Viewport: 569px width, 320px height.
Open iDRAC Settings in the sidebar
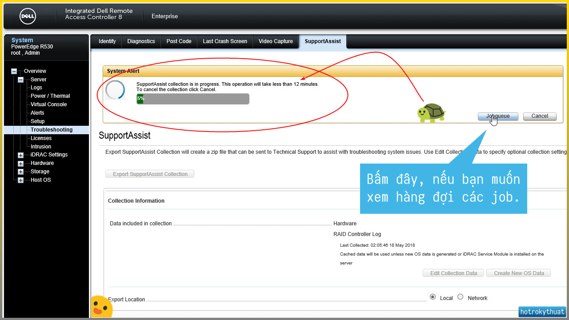click(x=49, y=155)
